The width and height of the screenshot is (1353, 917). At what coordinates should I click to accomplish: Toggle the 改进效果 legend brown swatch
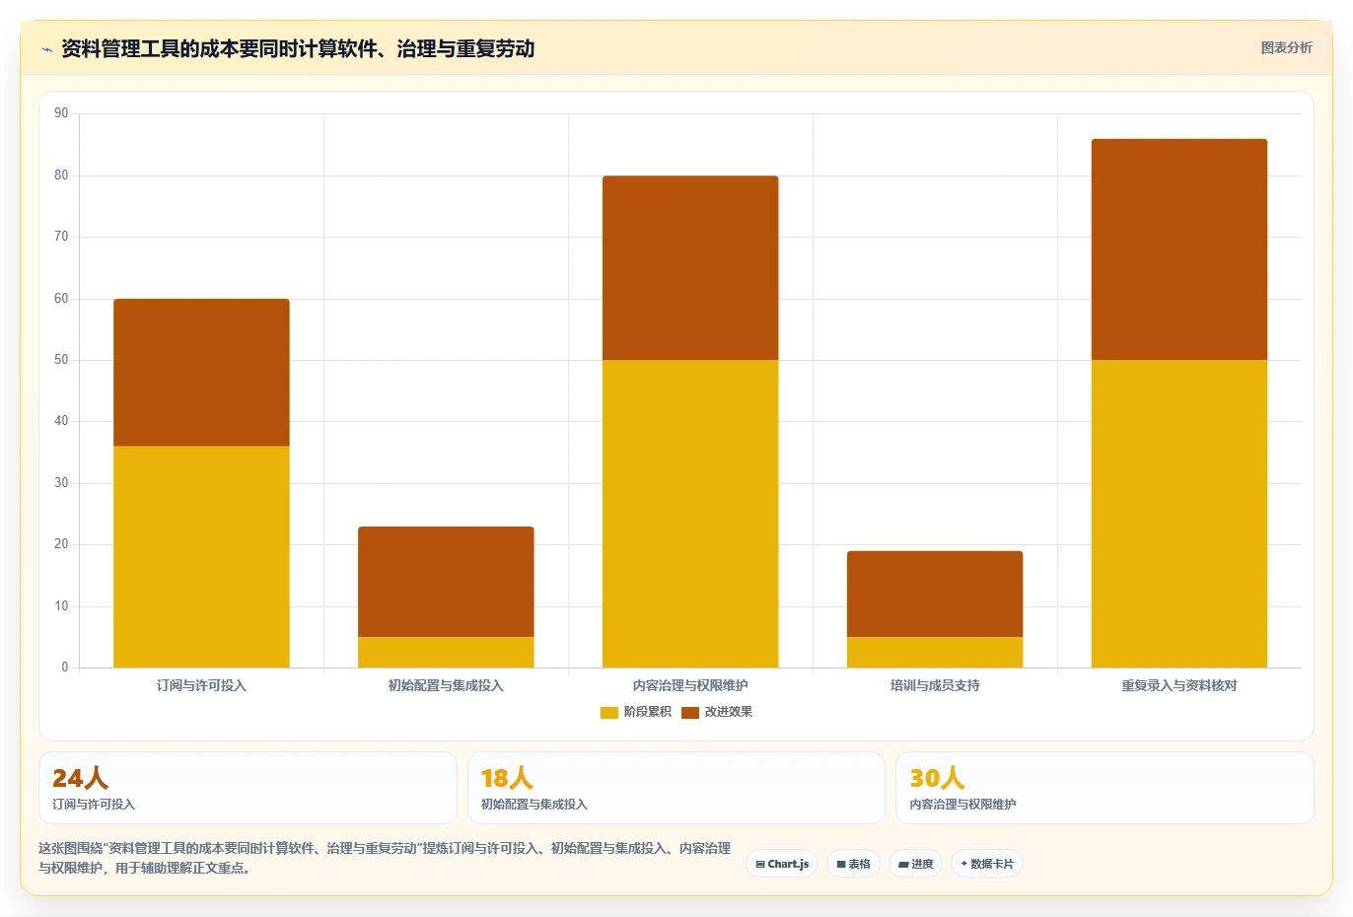(x=690, y=712)
